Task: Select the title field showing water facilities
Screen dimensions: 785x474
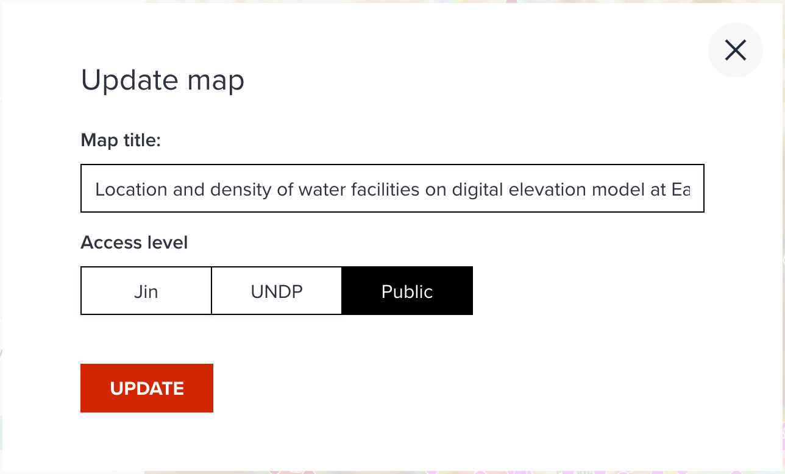Action: [392, 188]
